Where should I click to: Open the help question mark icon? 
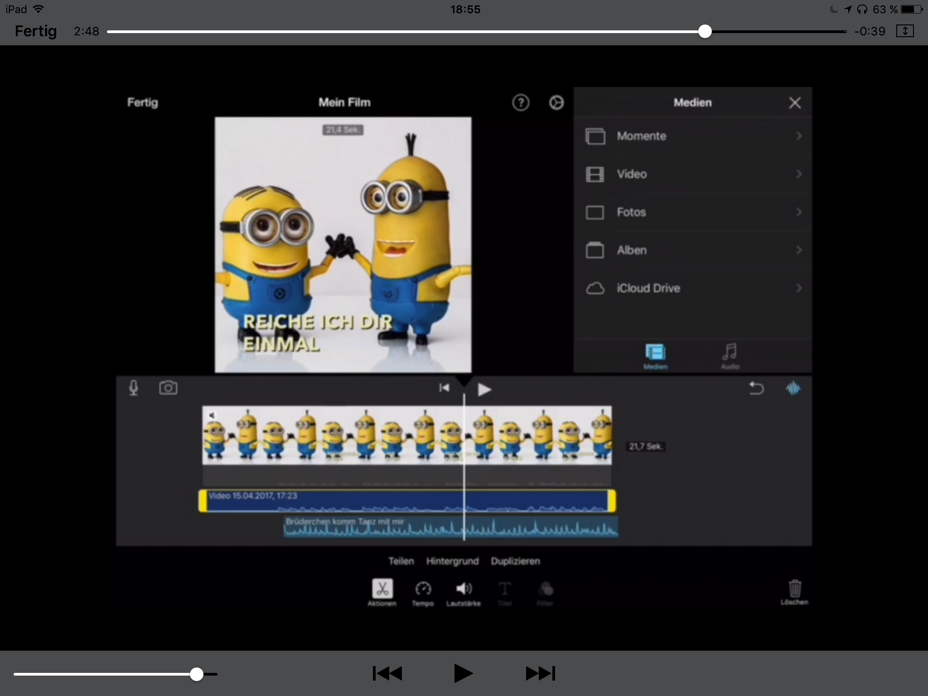coord(520,103)
